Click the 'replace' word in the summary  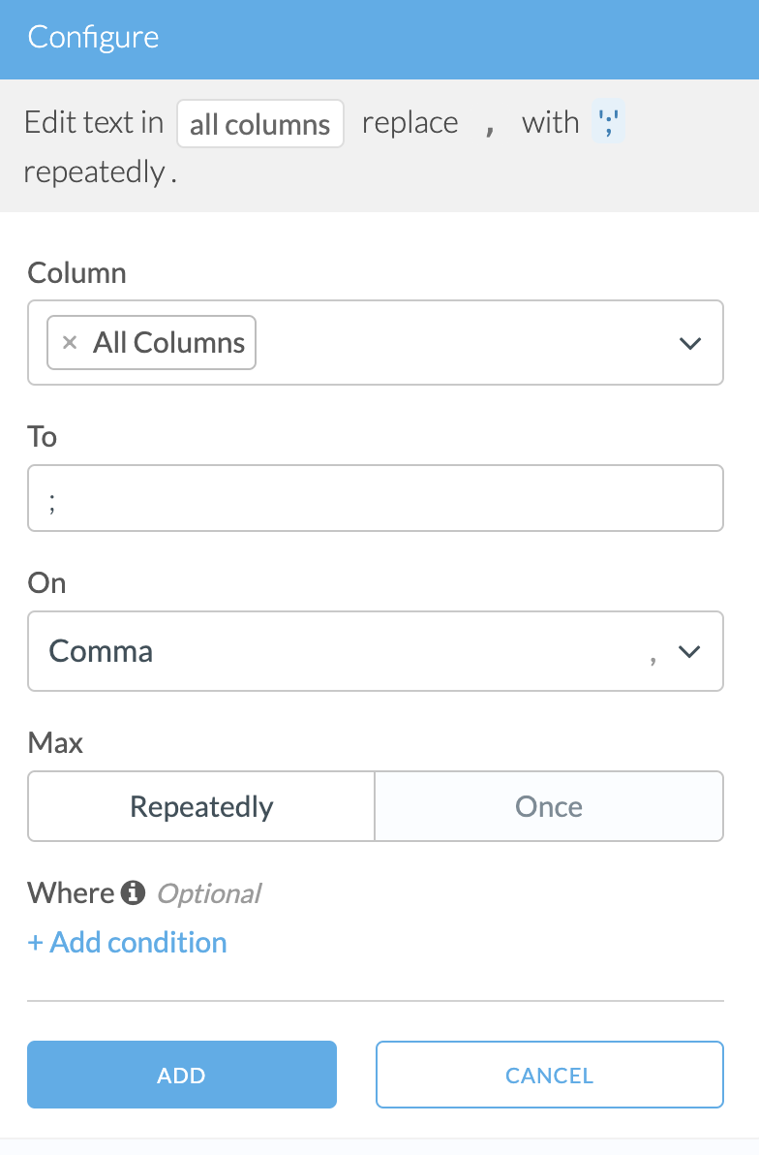[x=410, y=124]
